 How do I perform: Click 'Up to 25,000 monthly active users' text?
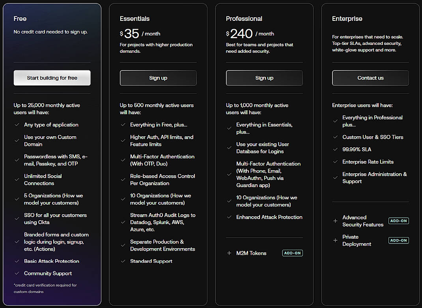[x=47, y=109]
